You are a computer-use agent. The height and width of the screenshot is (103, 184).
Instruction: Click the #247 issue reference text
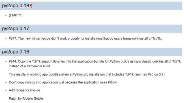[x=13, y=38]
